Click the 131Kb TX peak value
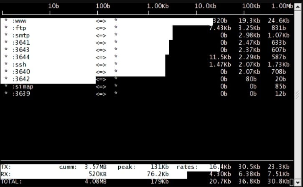303x187 pixels. (x=160, y=167)
